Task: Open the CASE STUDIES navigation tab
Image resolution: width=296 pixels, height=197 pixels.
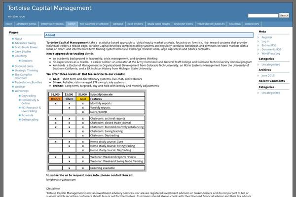Action: pyautogui.click(x=135, y=24)
